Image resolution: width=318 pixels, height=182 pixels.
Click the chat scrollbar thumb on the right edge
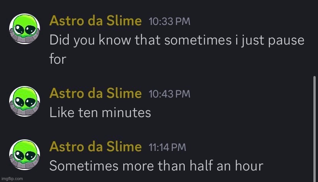pos(314,129)
